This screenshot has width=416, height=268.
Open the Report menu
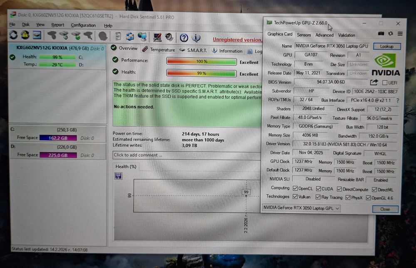click(x=57, y=25)
